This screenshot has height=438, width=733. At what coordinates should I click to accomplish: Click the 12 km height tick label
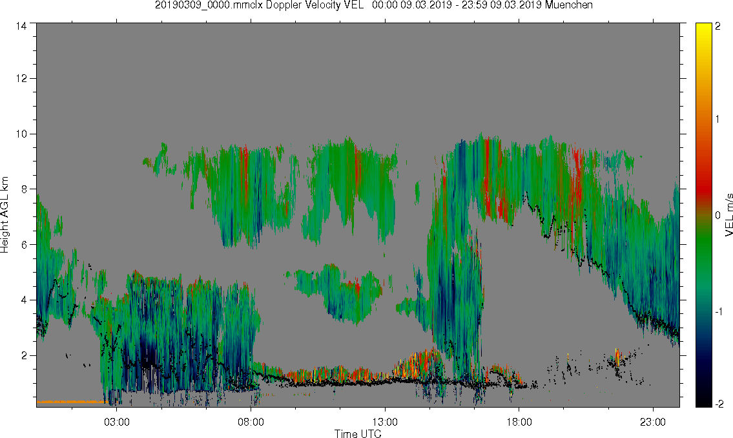pyautogui.click(x=21, y=79)
